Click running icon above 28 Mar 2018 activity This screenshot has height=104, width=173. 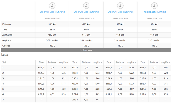click(120, 6)
